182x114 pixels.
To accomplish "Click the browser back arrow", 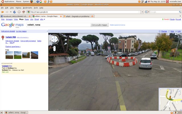I will click(x=3, y=12).
